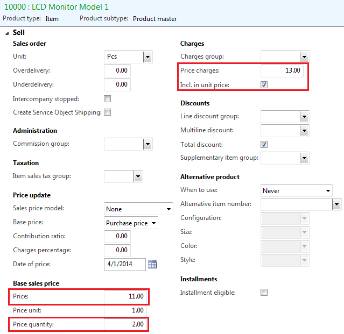Viewport: 344px width, 334px height.
Task: Click the base sales Price field 11.00
Action: point(125,296)
